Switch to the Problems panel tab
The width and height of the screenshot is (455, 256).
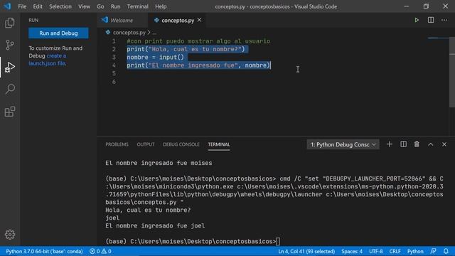117,144
